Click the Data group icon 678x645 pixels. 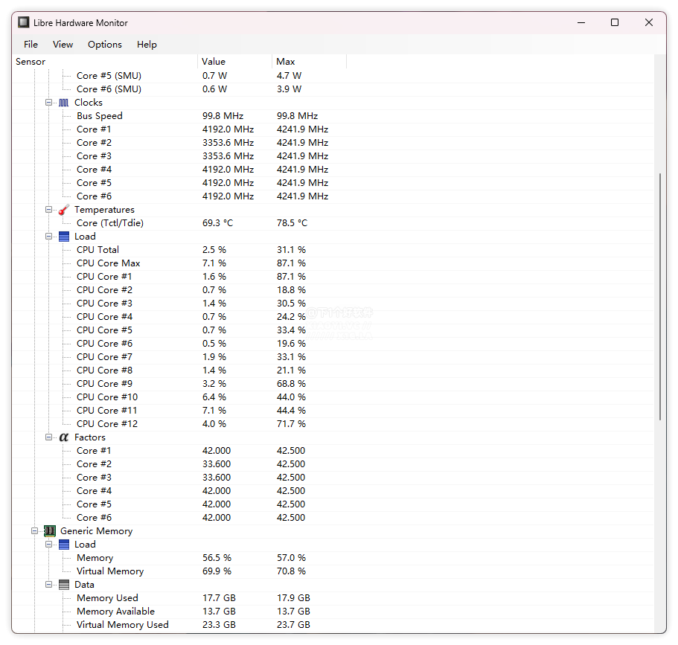pos(63,585)
